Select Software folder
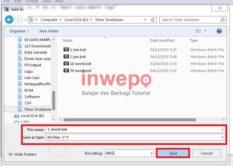 coord(29,97)
